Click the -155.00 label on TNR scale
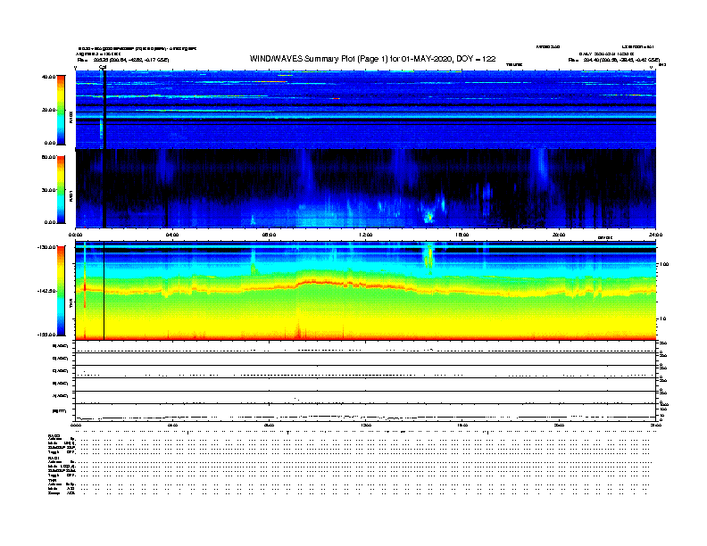This screenshot has width=707, height=546. [x=46, y=335]
